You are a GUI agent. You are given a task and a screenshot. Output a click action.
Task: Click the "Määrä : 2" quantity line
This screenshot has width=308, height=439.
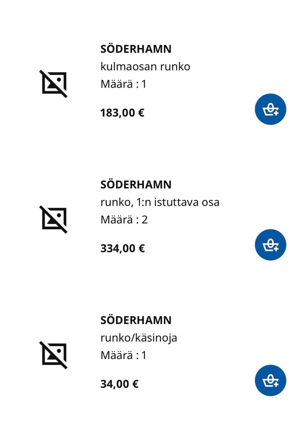click(x=124, y=220)
